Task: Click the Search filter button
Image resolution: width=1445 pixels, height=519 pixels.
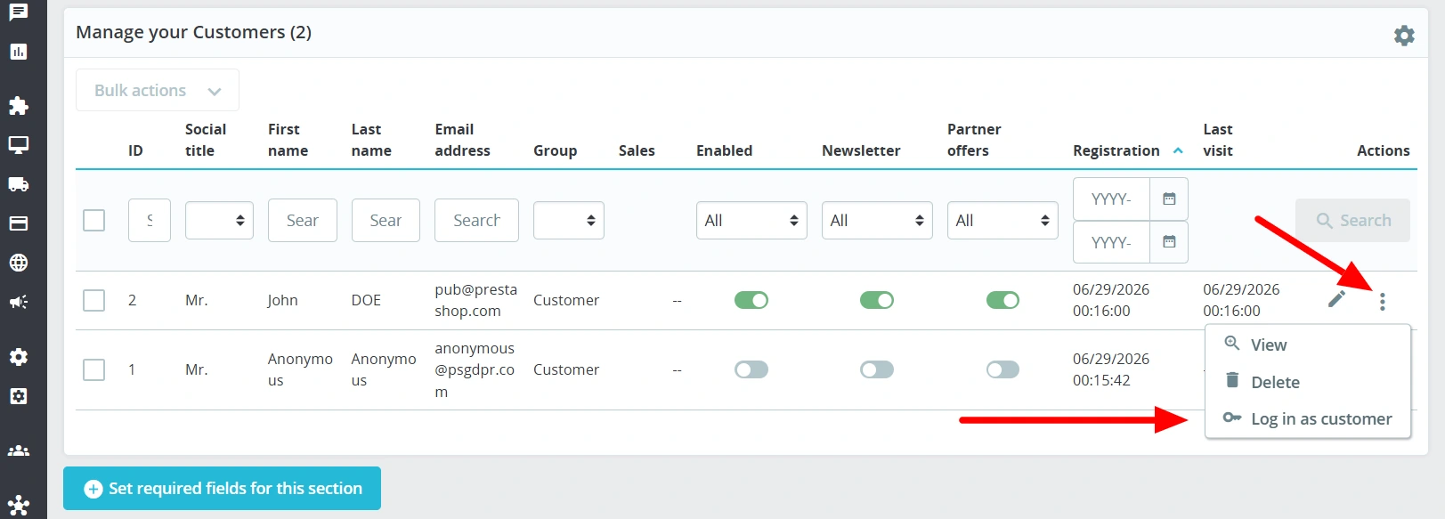Action: (1352, 220)
